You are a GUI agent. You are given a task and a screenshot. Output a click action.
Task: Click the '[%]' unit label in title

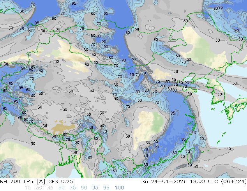[x=41, y=182]
